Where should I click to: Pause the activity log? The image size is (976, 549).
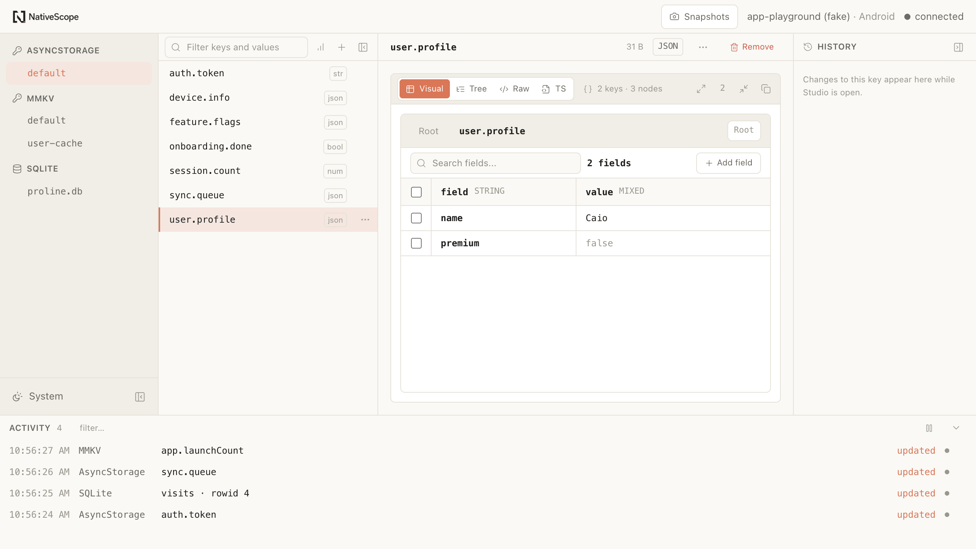(929, 428)
